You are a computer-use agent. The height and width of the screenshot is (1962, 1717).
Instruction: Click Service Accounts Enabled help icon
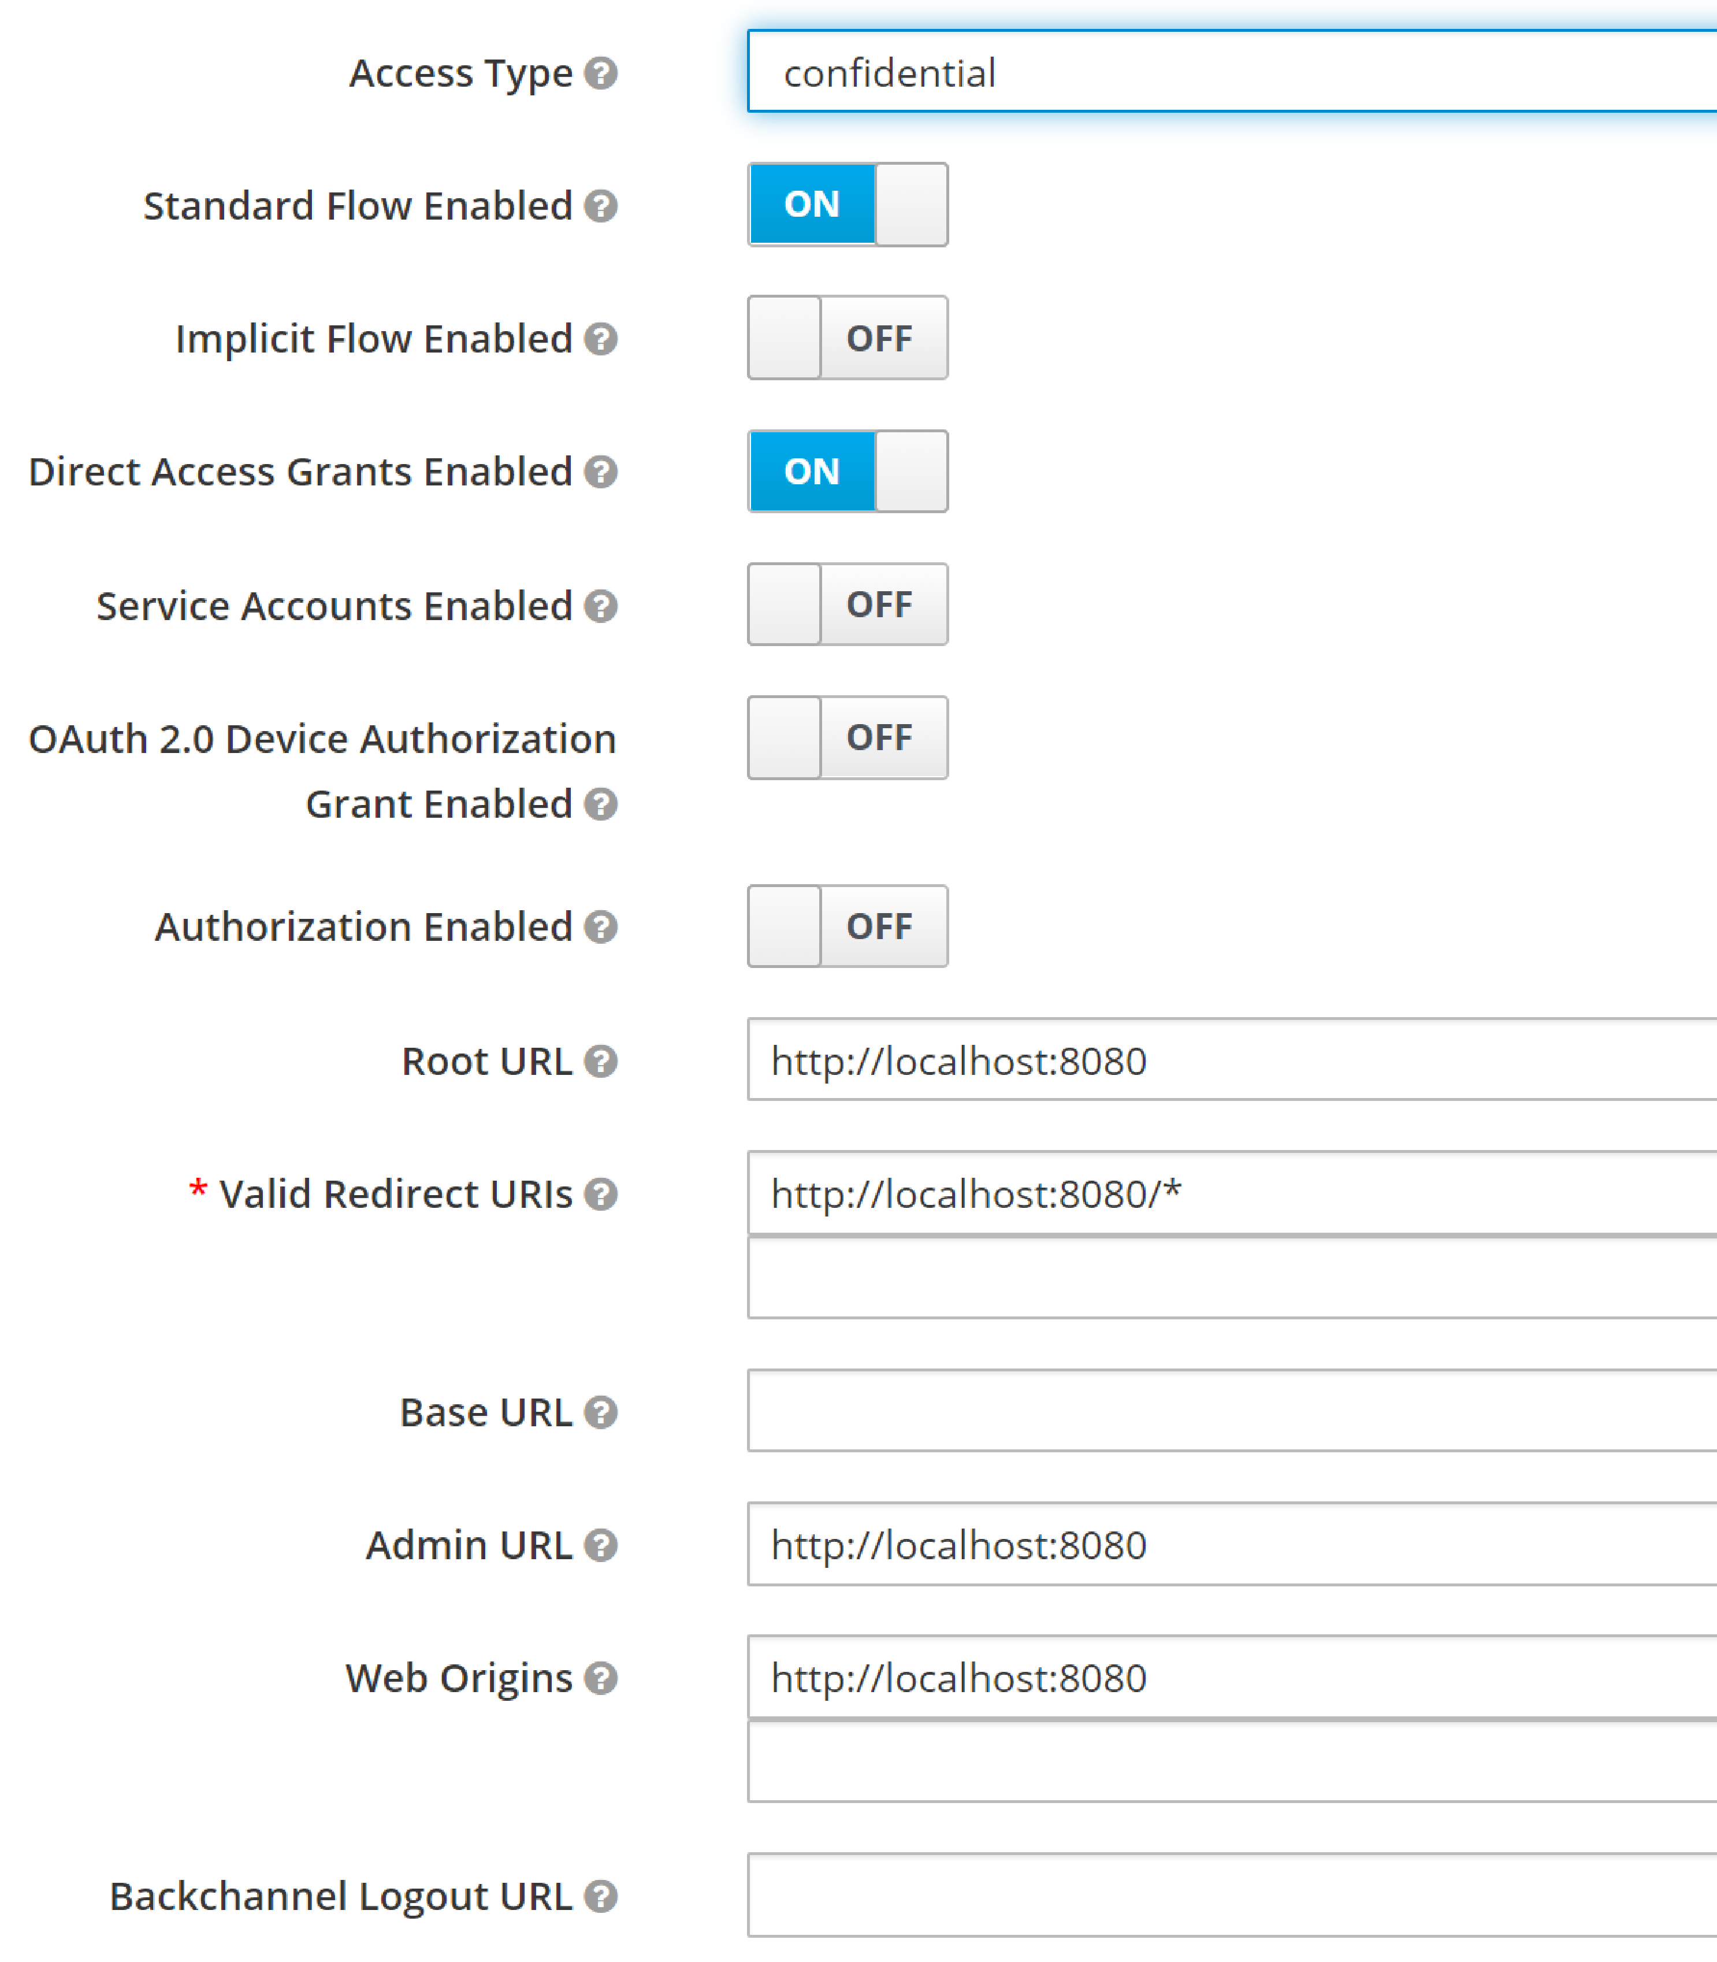coord(601,606)
